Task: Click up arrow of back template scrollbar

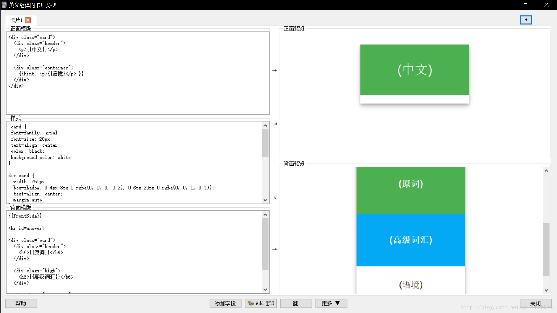Action: tap(265, 214)
